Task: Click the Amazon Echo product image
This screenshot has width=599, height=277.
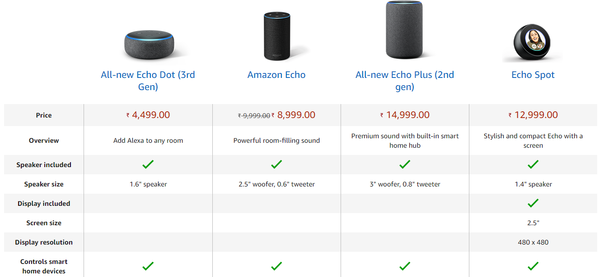Action: coord(276,36)
